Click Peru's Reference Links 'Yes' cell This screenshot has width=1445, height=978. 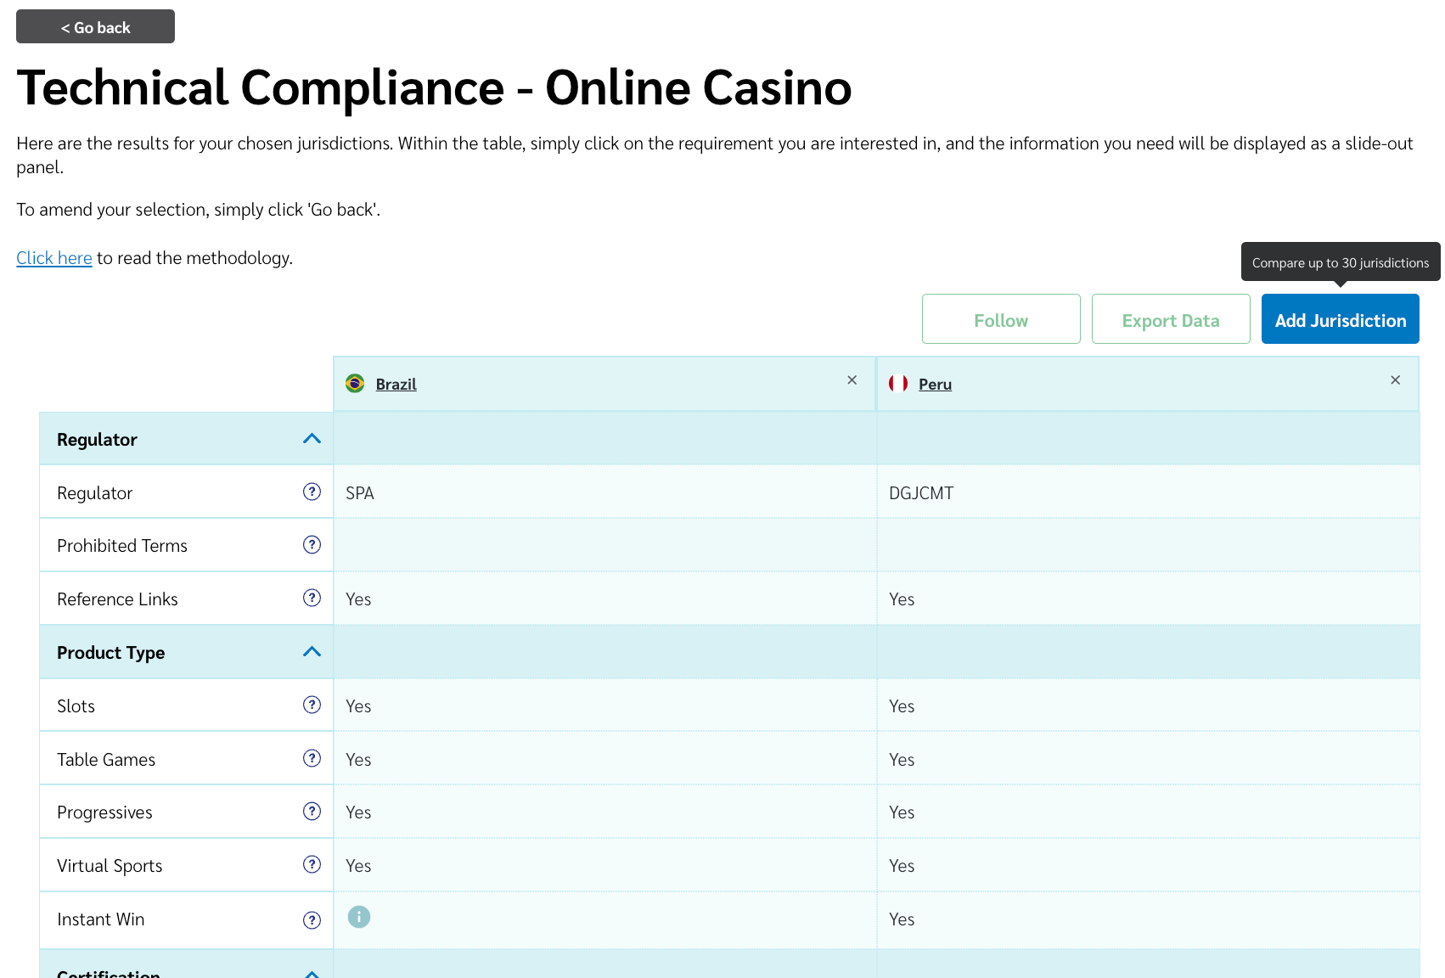point(1148,599)
